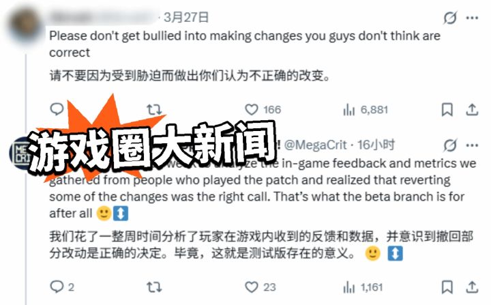Open the @MegaCrit handle link
This screenshot has height=305, width=491.
coord(315,145)
